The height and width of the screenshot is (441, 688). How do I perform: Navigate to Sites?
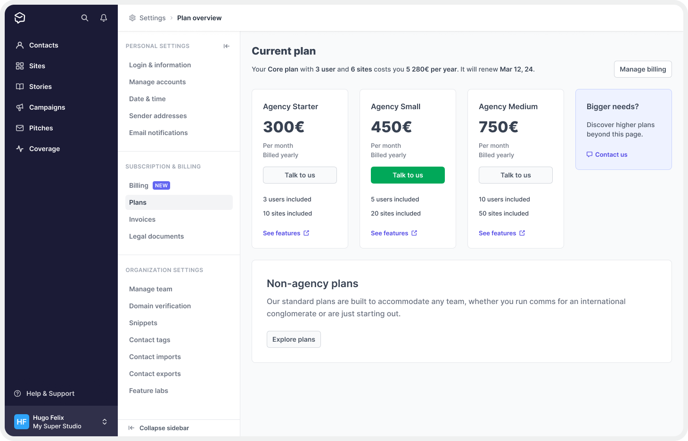37,66
